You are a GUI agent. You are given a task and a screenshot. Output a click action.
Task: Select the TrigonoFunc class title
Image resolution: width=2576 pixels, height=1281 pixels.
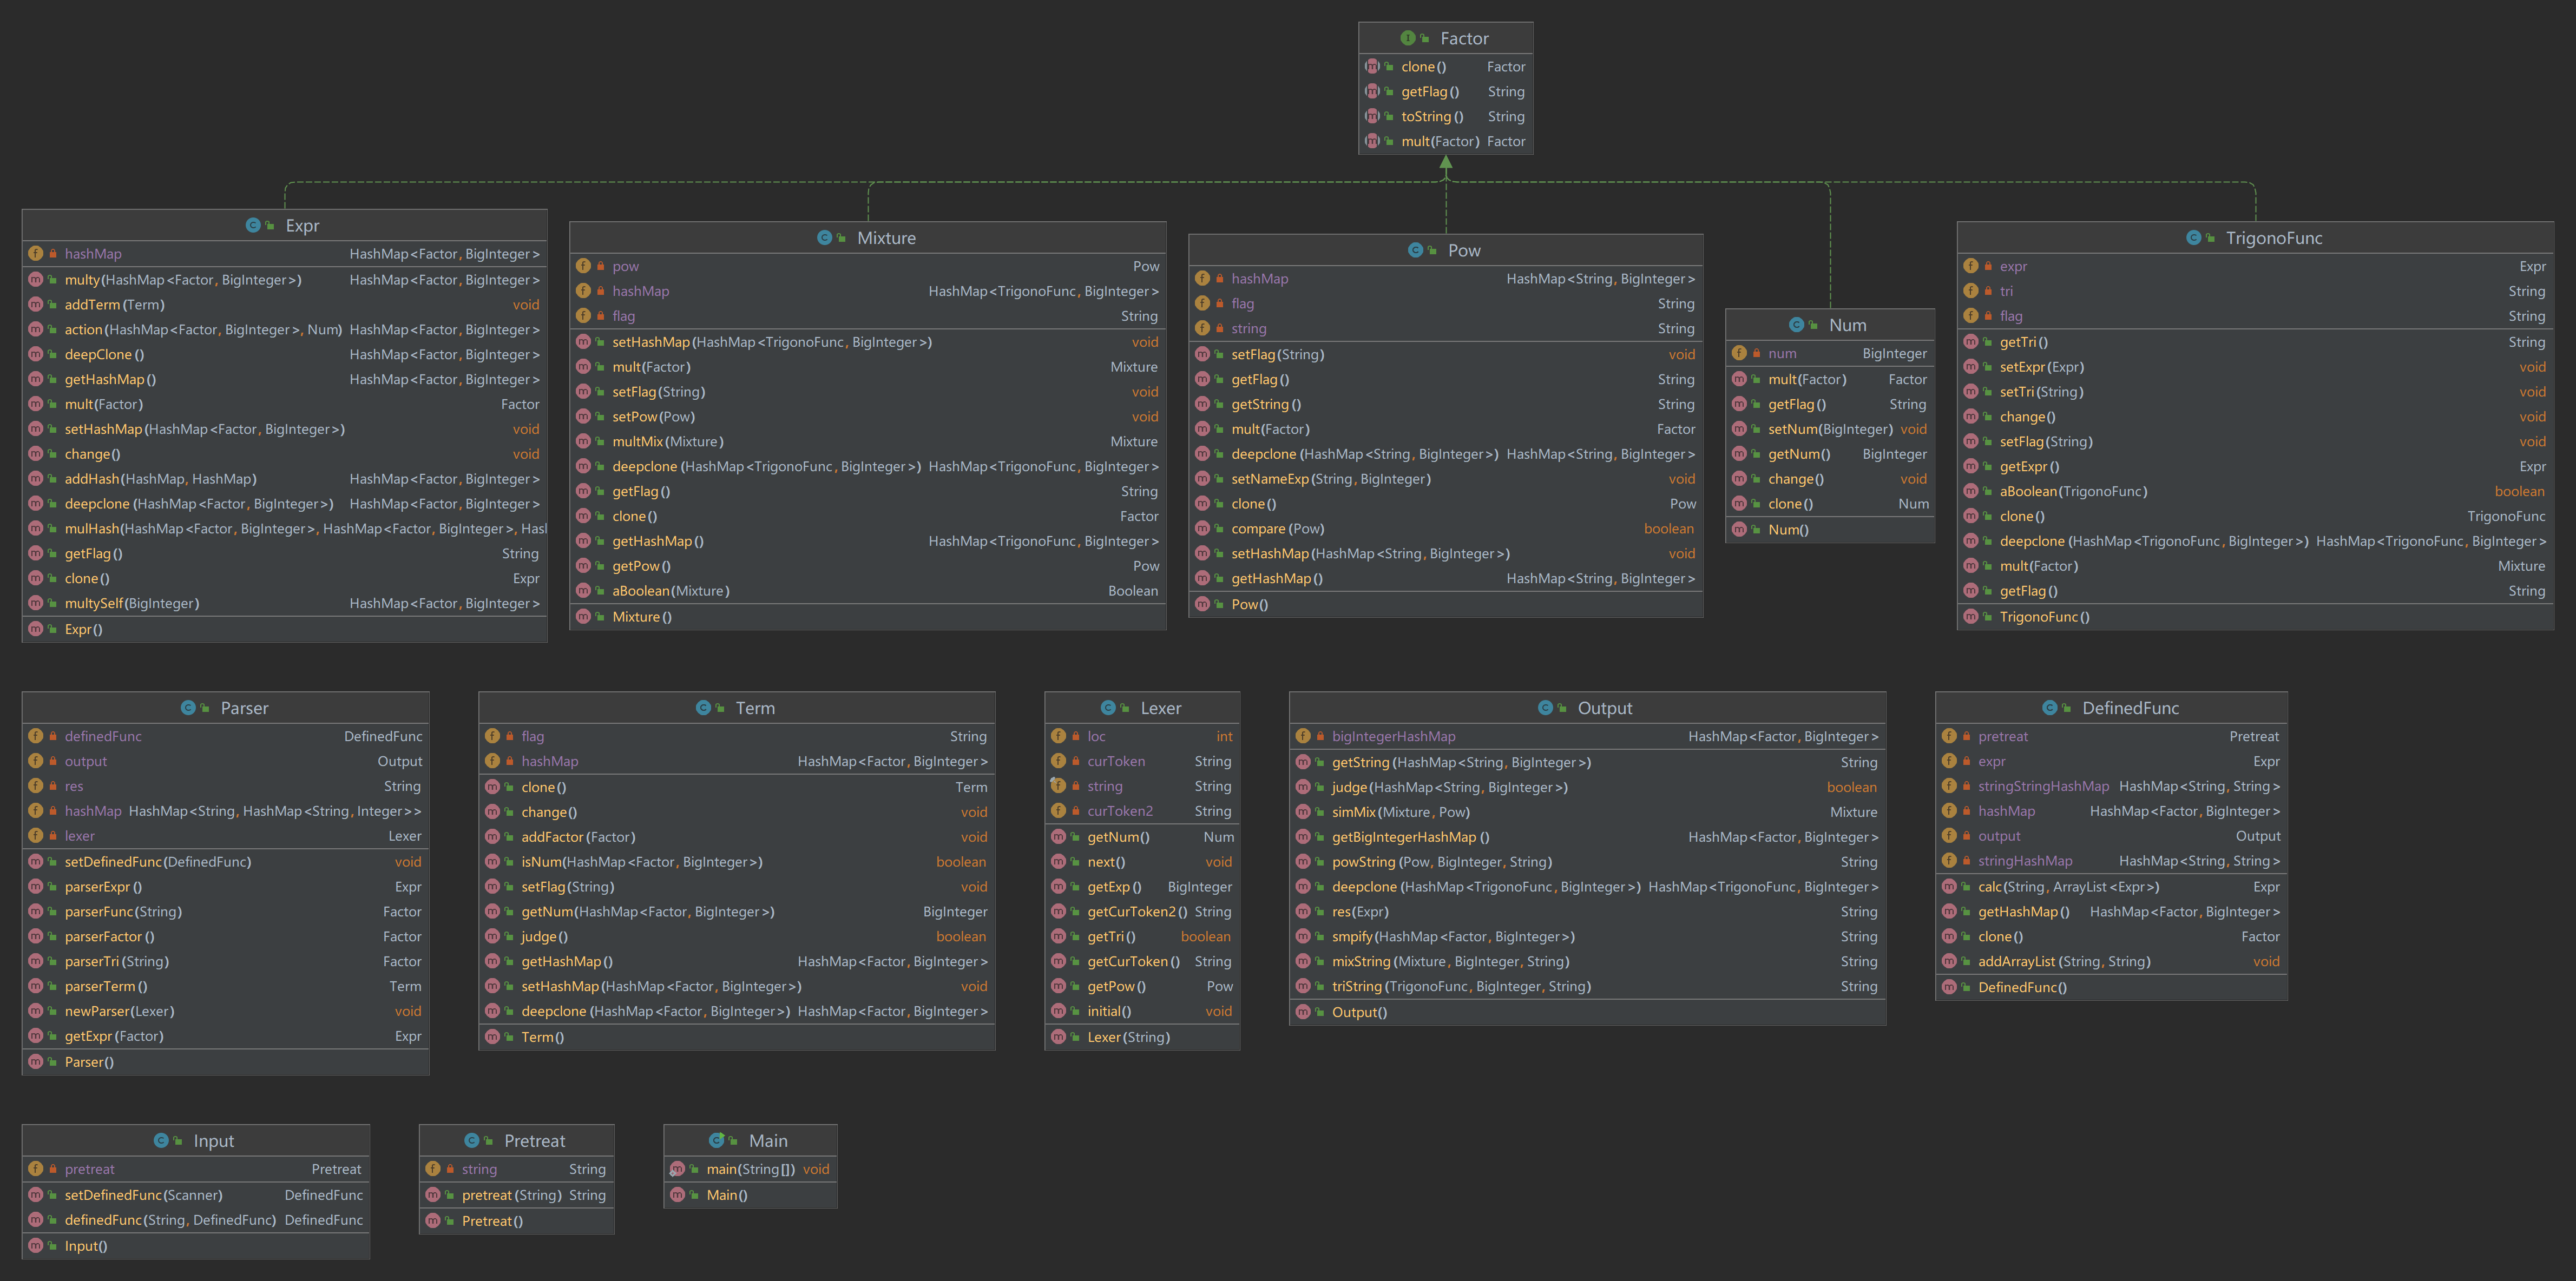[x=2274, y=237]
